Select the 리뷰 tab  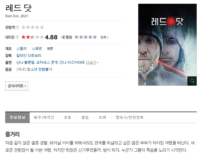(103, 117)
